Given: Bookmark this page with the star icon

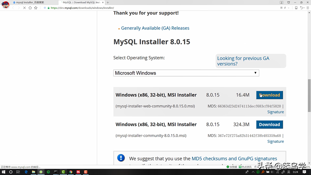Looking at the screenshot, I should pyautogui.click(x=36, y=8).
